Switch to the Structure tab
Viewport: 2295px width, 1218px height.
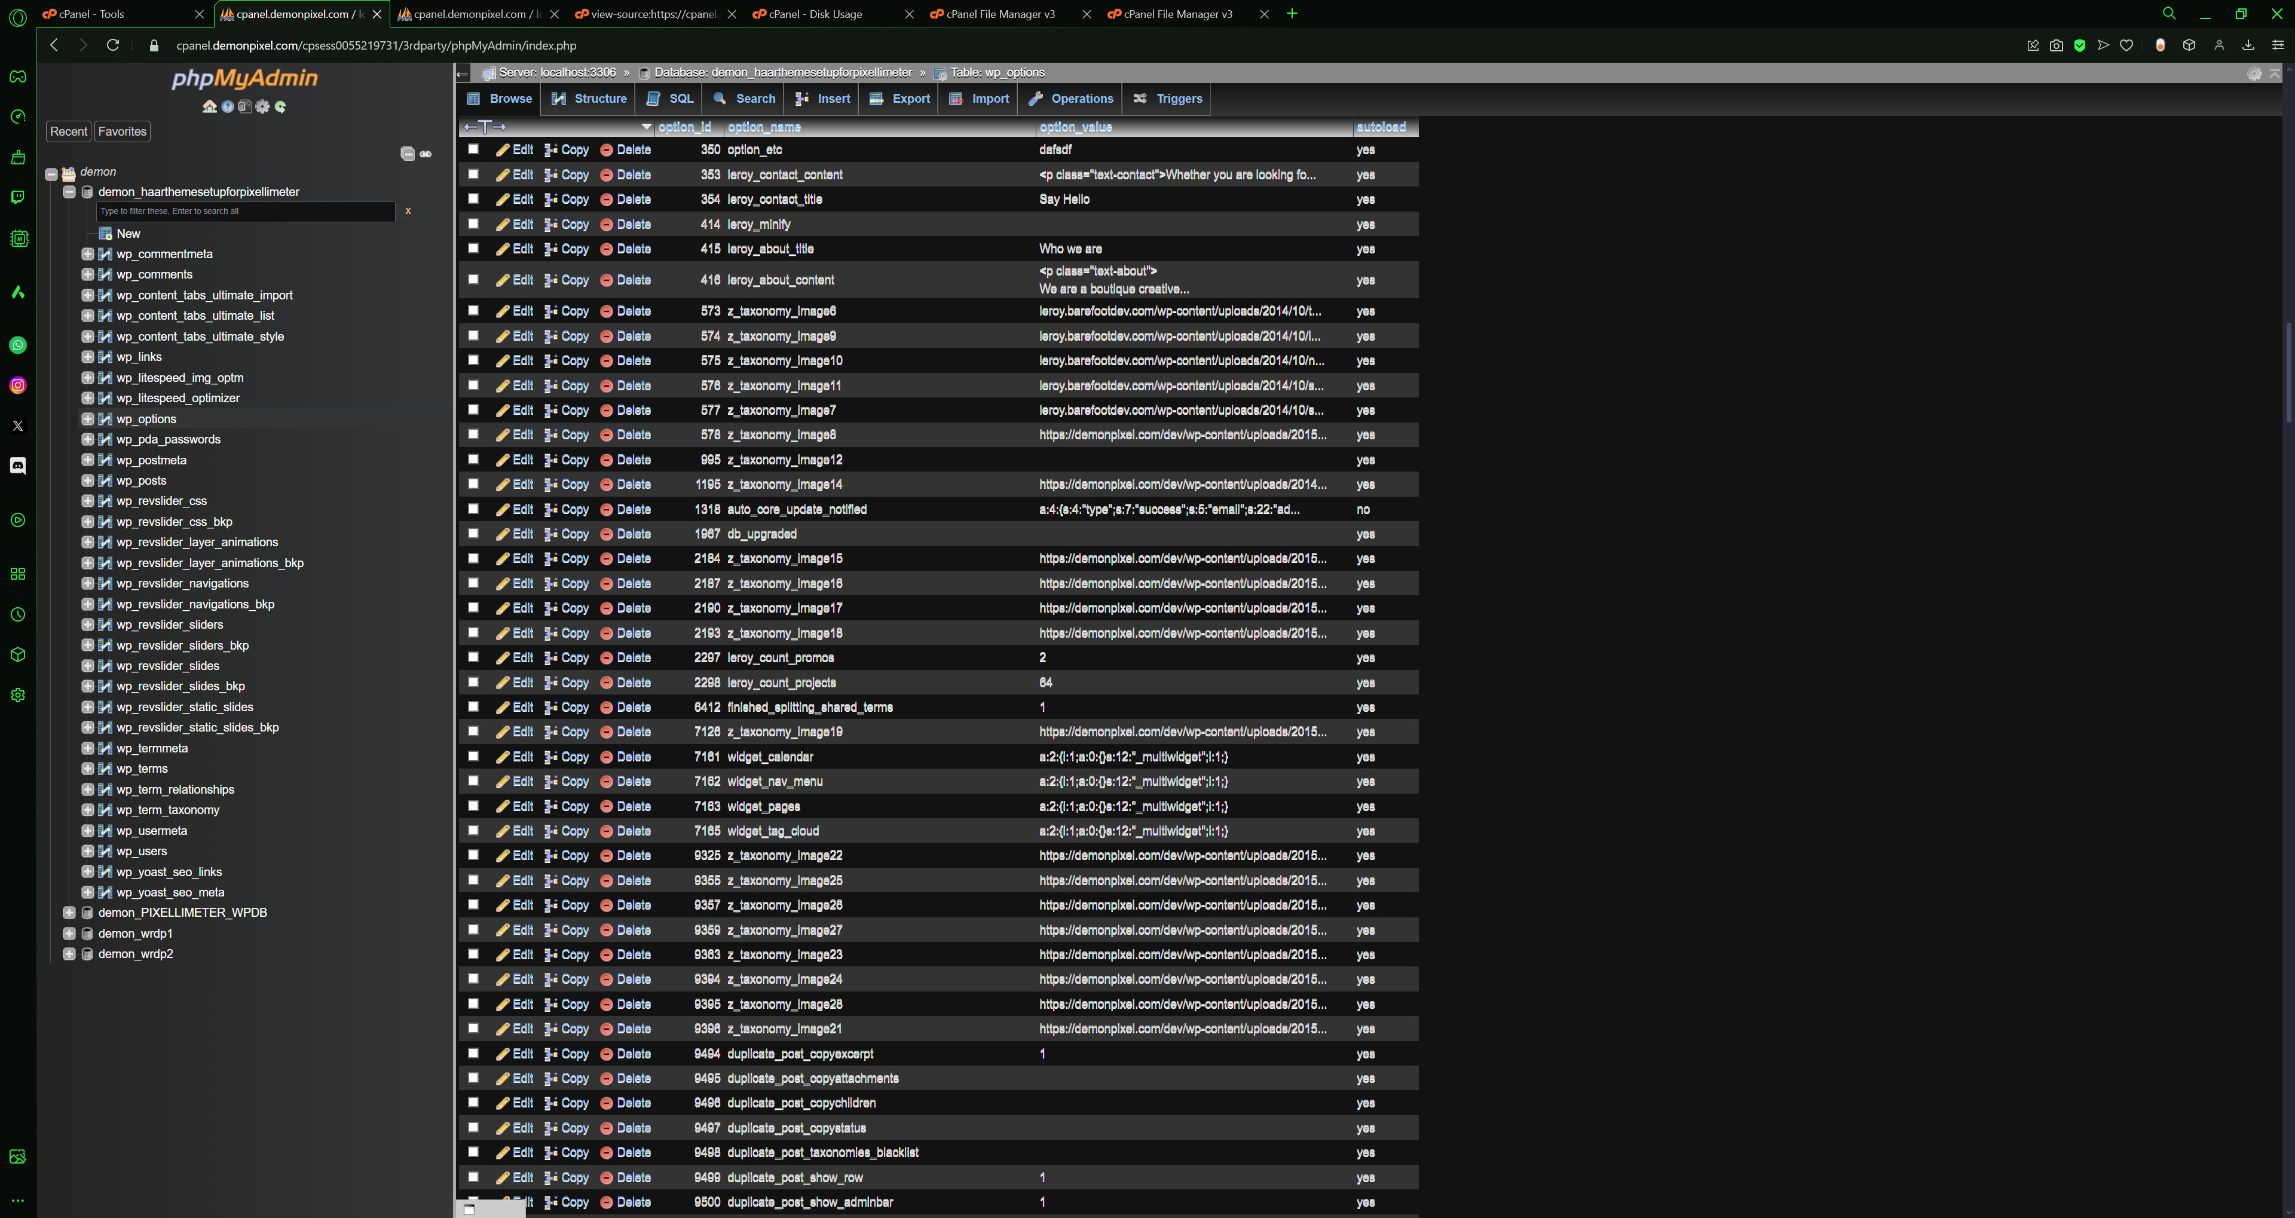(589, 99)
